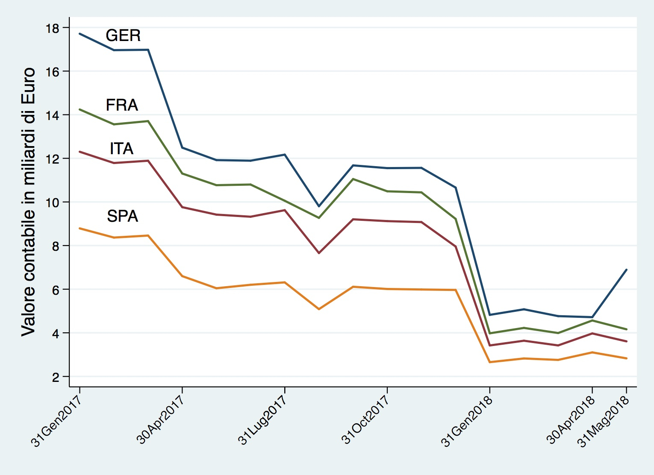Image resolution: width=654 pixels, height=475 pixels.
Task: Select the FRA line label
Action: click(x=122, y=105)
